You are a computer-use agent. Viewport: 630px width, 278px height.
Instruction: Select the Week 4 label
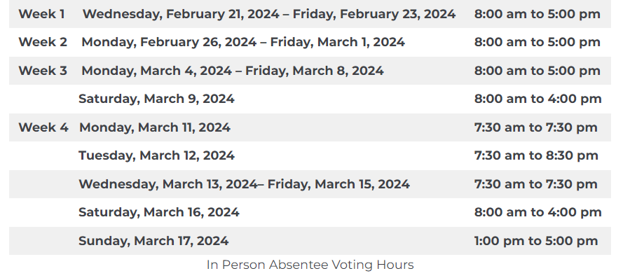pyautogui.click(x=43, y=127)
